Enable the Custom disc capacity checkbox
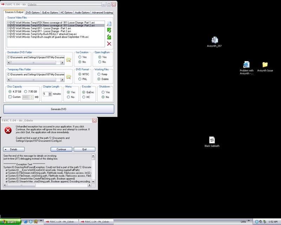Screen dimensions: 281x225 tap(10, 97)
